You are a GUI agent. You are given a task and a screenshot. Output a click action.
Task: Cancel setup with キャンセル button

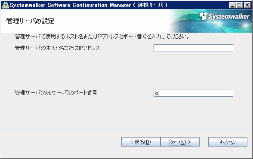click(228, 142)
